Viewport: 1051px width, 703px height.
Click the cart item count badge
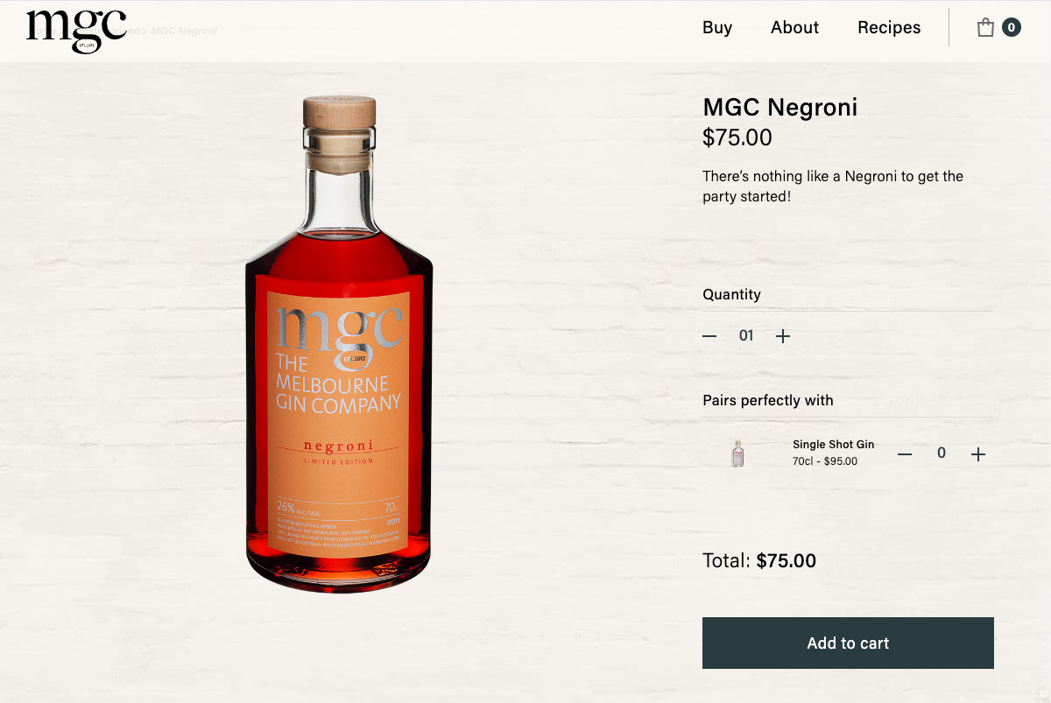(x=1012, y=28)
